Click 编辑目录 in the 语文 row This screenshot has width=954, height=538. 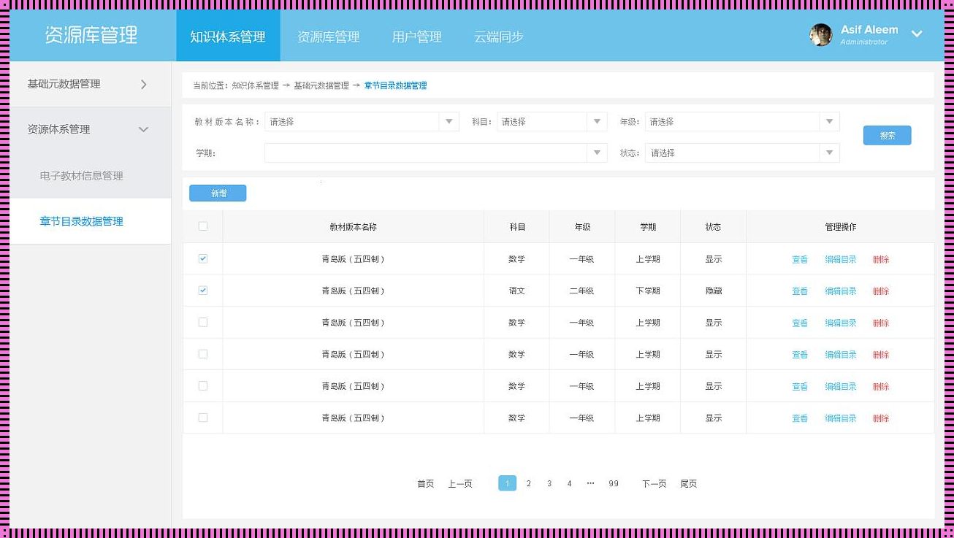pos(841,291)
